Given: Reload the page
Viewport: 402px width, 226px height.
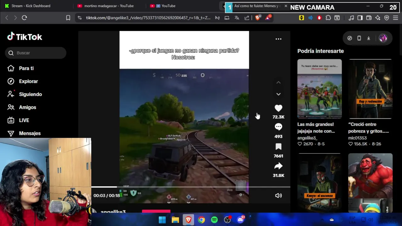Looking at the screenshot, I should click(x=24, y=18).
